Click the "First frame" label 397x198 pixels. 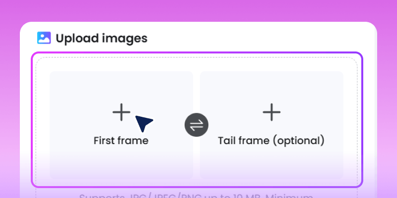121,141
